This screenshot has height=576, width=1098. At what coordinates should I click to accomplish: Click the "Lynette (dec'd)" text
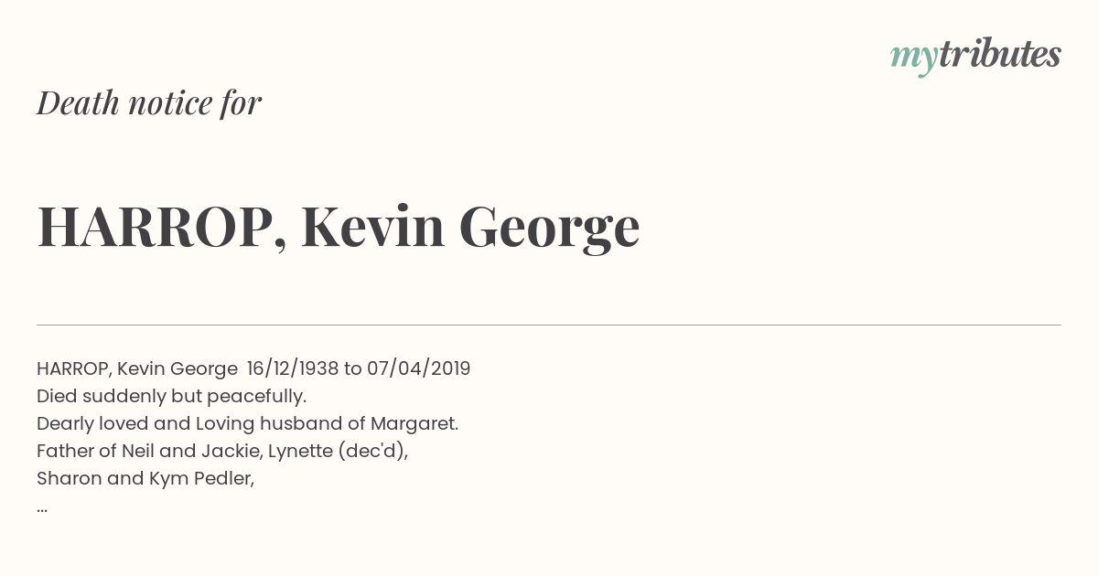coord(338,451)
